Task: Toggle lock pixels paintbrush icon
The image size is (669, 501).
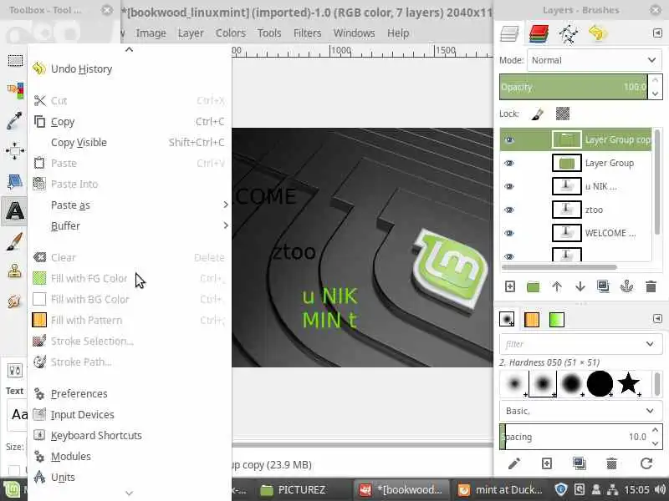Action: pyautogui.click(x=537, y=114)
